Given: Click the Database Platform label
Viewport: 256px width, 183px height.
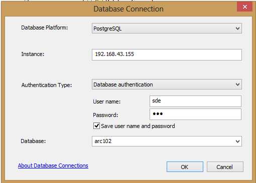Looking at the screenshot, I should point(45,27).
